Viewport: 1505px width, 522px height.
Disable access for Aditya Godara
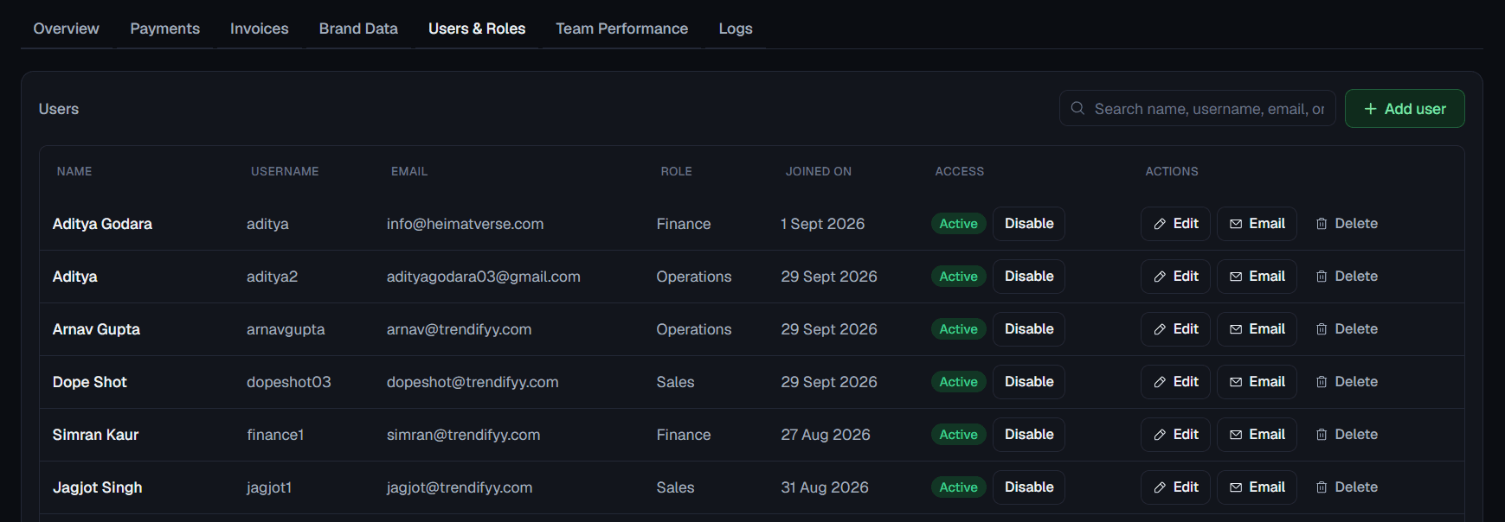point(1028,224)
